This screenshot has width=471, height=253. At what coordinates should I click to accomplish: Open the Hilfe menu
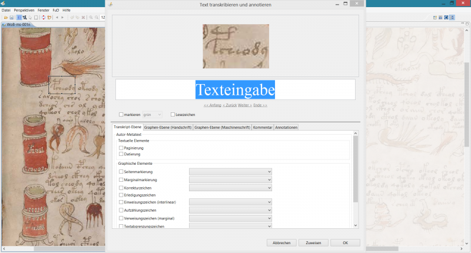[67, 10]
